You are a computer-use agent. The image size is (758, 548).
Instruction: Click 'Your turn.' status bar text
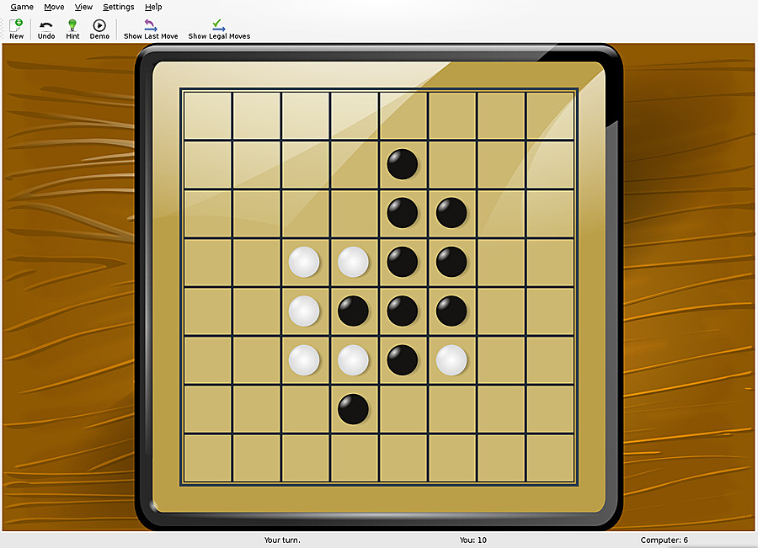click(282, 540)
